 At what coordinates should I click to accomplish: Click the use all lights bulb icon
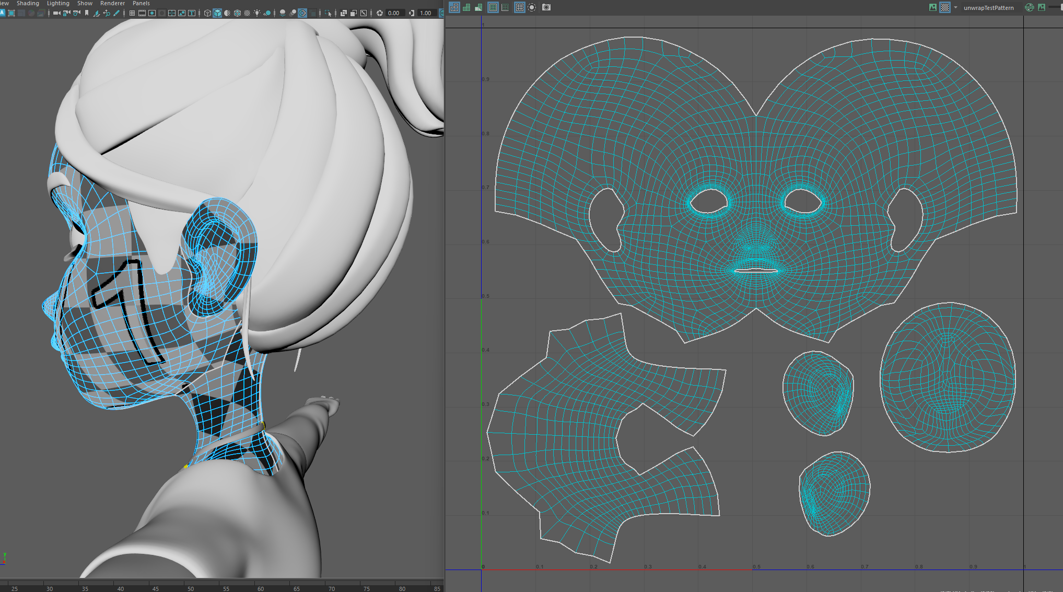pos(257,13)
